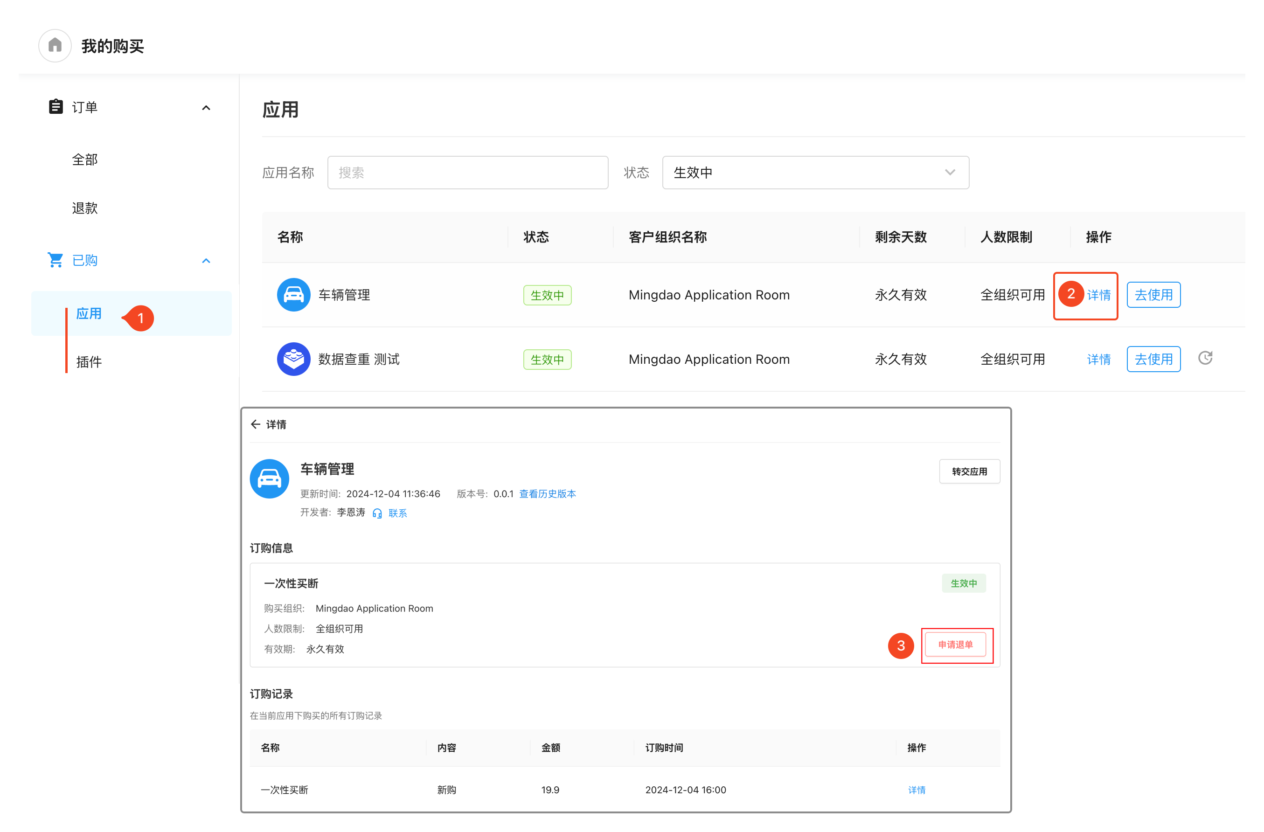
Task: Click the 订单 clipboard icon
Action: point(56,107)
